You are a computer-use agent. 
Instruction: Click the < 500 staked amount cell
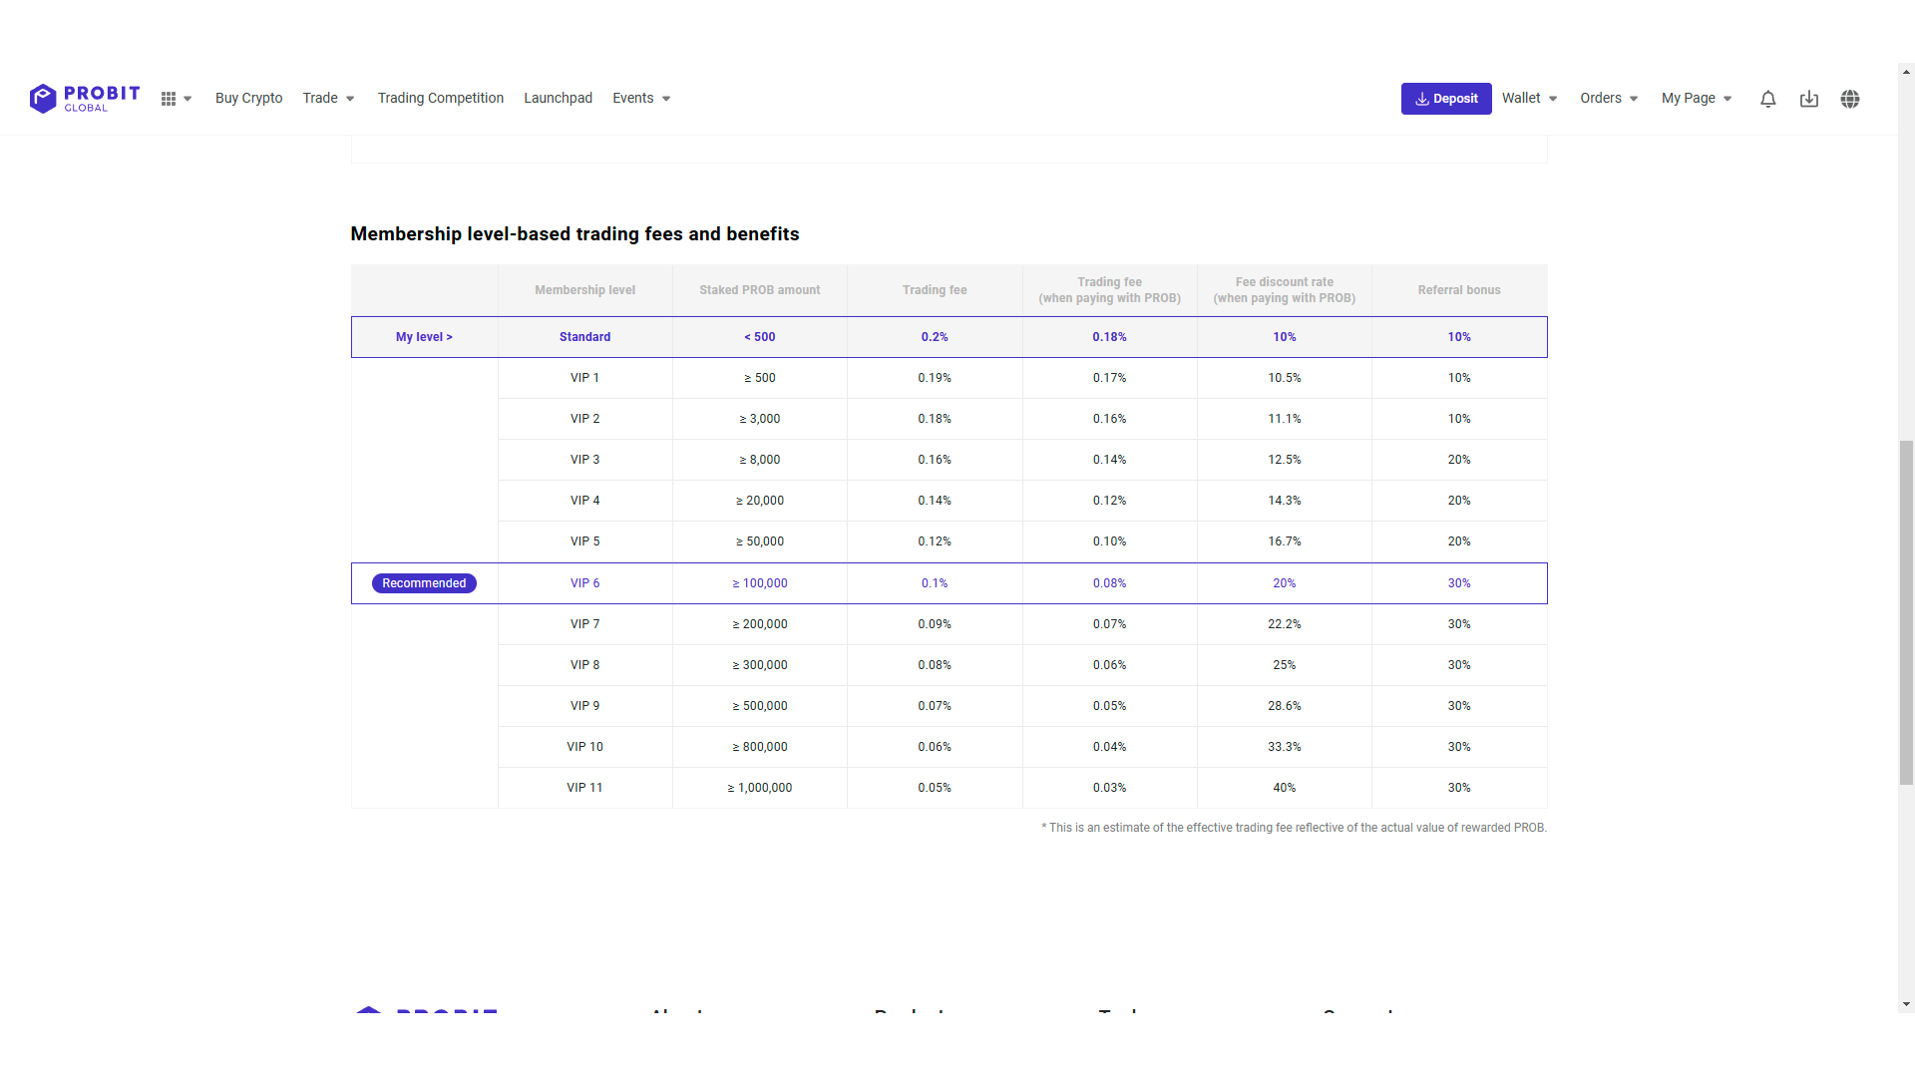[x=760, y=337]
